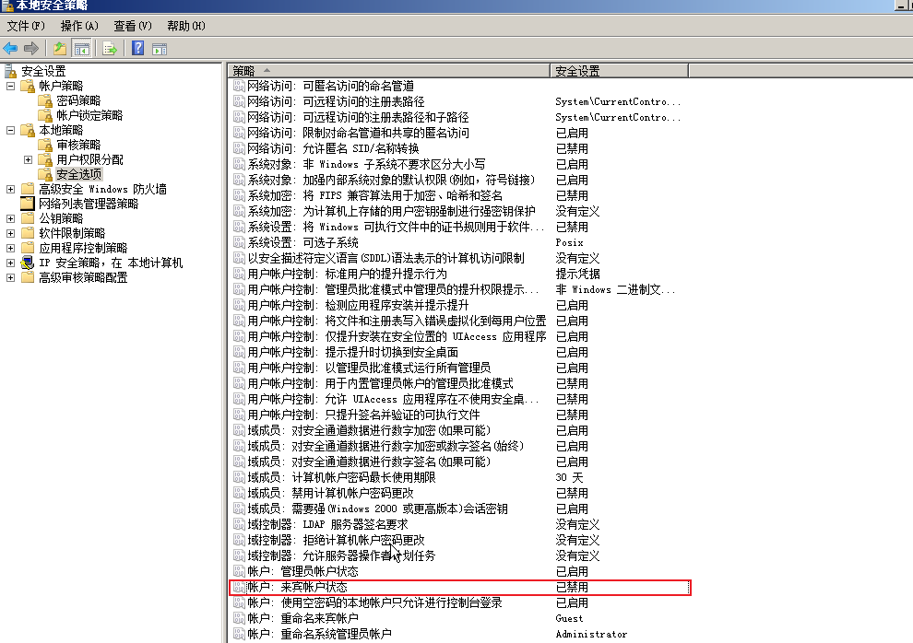913x643 pixels.
Task: Click the Administrator security setting value
Action: pyautogui.click(x=591, y=635)
